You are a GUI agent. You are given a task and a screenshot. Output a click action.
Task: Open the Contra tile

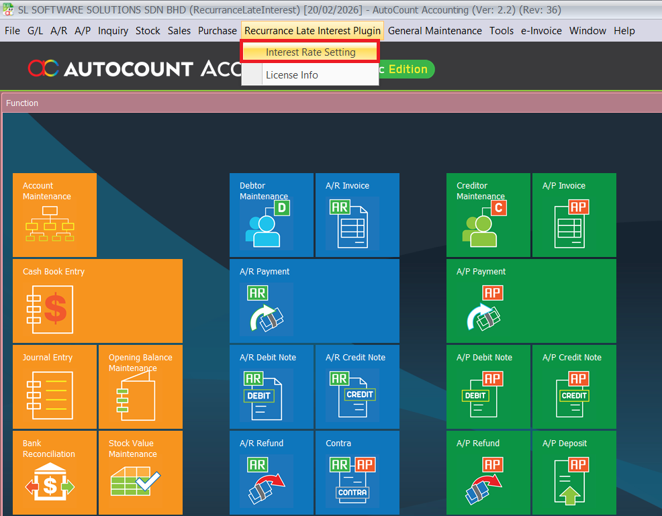click(x=357, y=472)
